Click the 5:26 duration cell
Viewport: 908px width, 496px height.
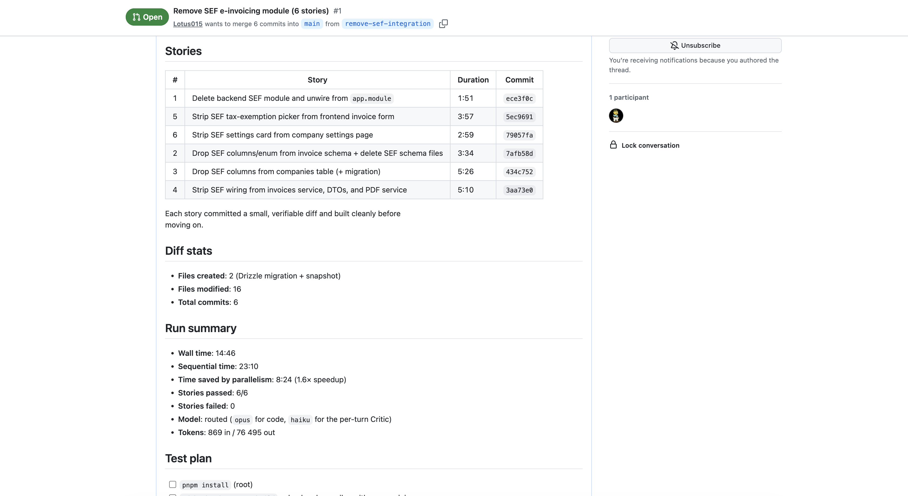point(473,171)
